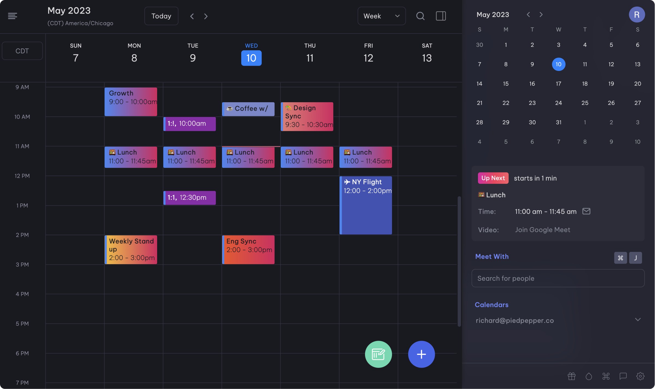Screen dimensions: 655x389
Task: Open the chat feedback icon
Action: point(623,376)
